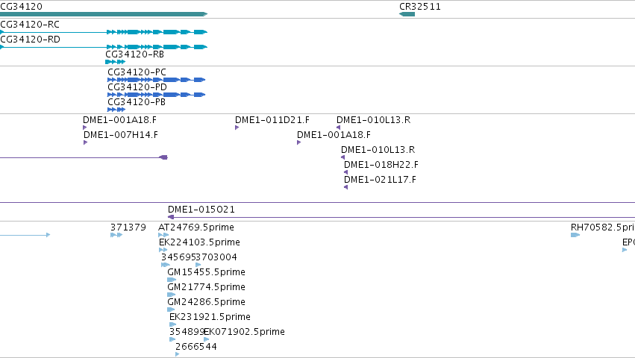
Task: Select the CR32511 gene arrow glyph
Action: click(407, 14)
